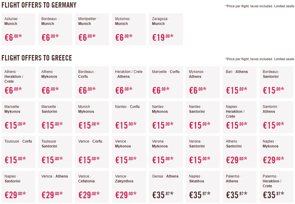Click the Nantes to Corfu flight card
The height and width of the screenshot is (204, 295).
coord(129,117)
